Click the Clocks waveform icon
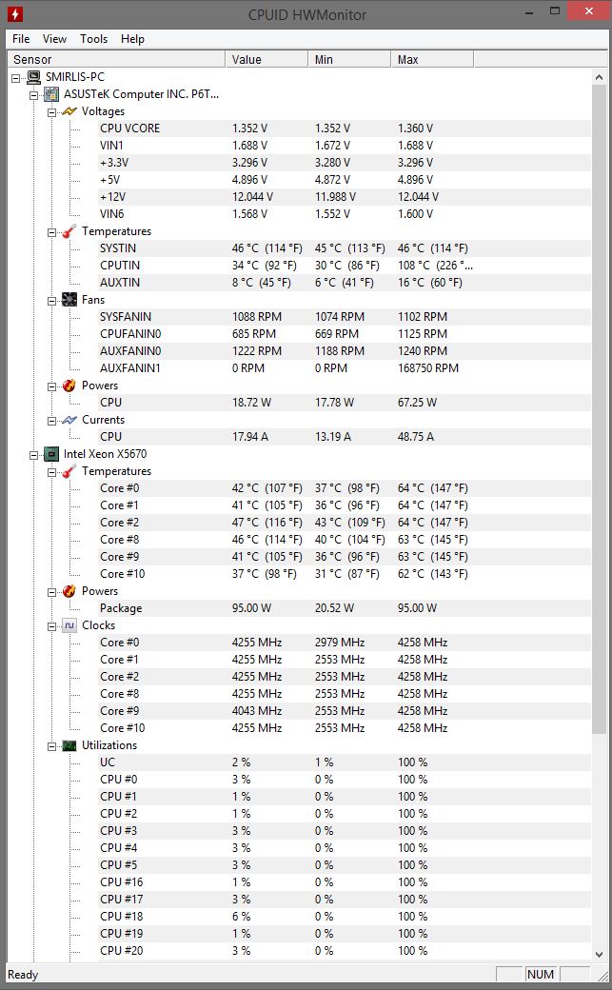 pyautogui.click(x=69, y=625)
